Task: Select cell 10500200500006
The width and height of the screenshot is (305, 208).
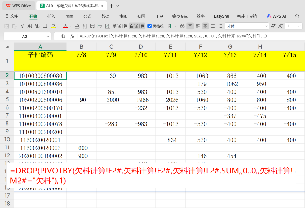Action: click(x=40, y=100)
